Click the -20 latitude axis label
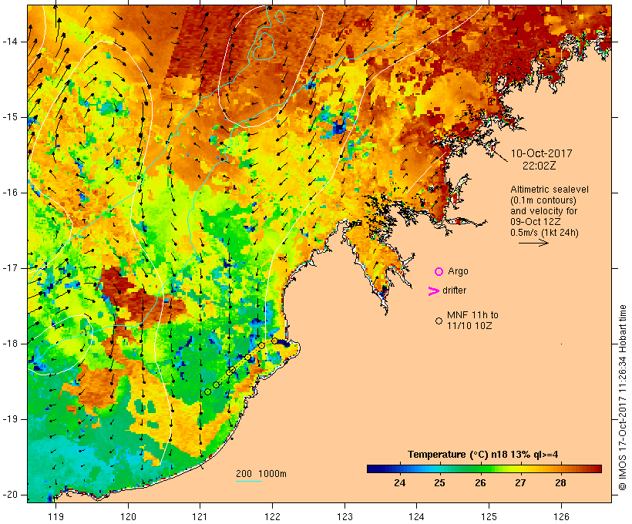The image size is (632, 524). 10,495
